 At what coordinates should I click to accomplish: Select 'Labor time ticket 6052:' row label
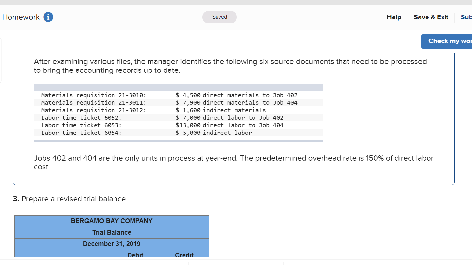[x=81, y=118]
